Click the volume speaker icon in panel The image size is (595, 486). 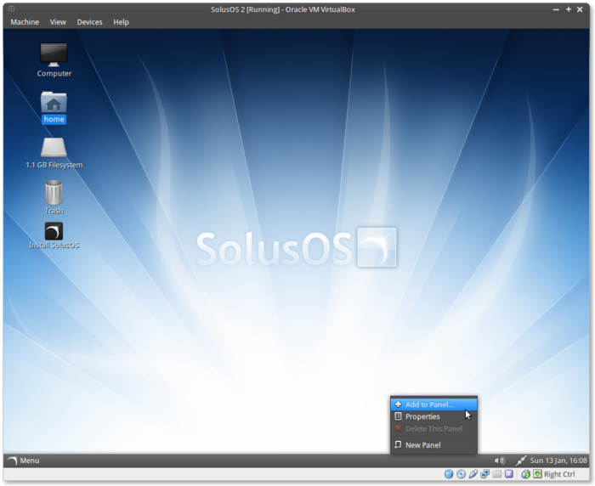499,461
